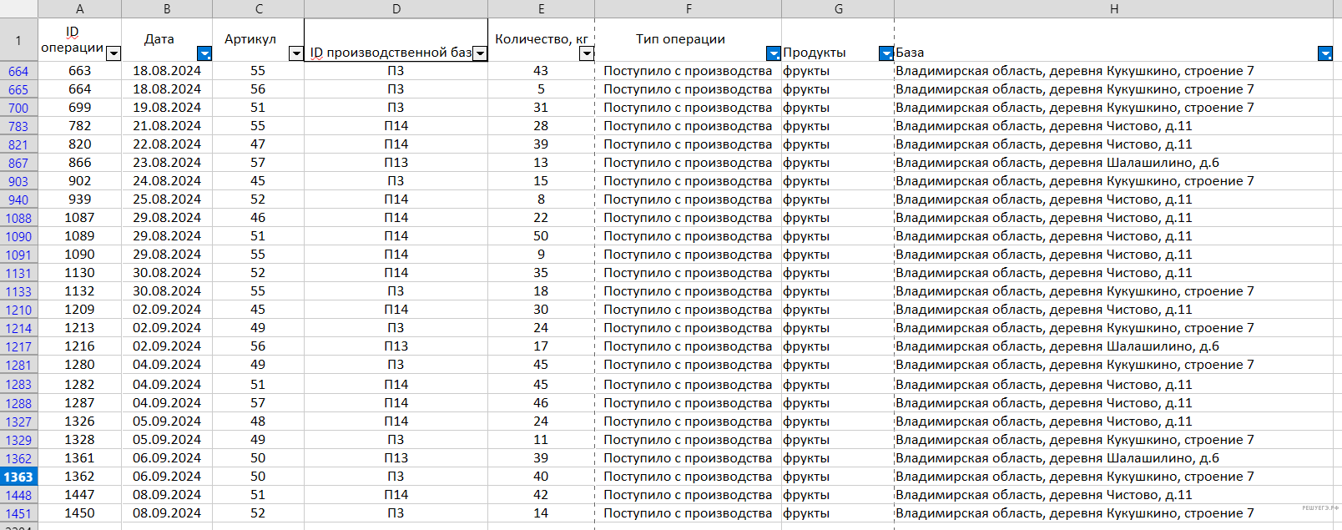Open the Тип операции filter dropdown
1342x530 pixels.
pos(774,53)
